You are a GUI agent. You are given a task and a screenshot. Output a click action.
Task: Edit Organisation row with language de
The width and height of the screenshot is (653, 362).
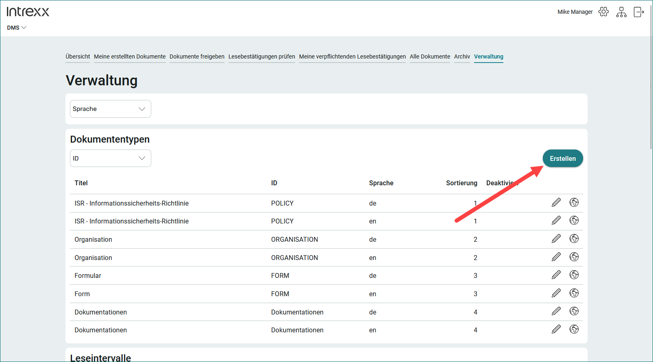(556, 238)
